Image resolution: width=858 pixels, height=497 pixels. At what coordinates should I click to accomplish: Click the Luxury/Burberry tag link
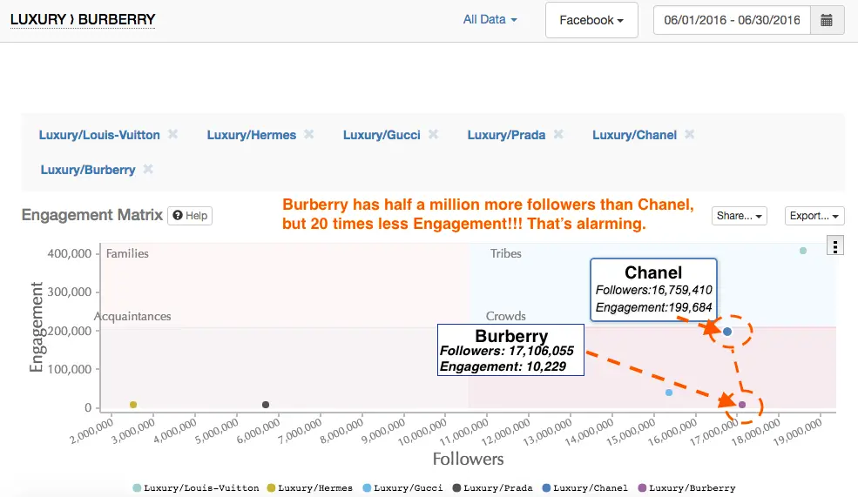[88, 170]
